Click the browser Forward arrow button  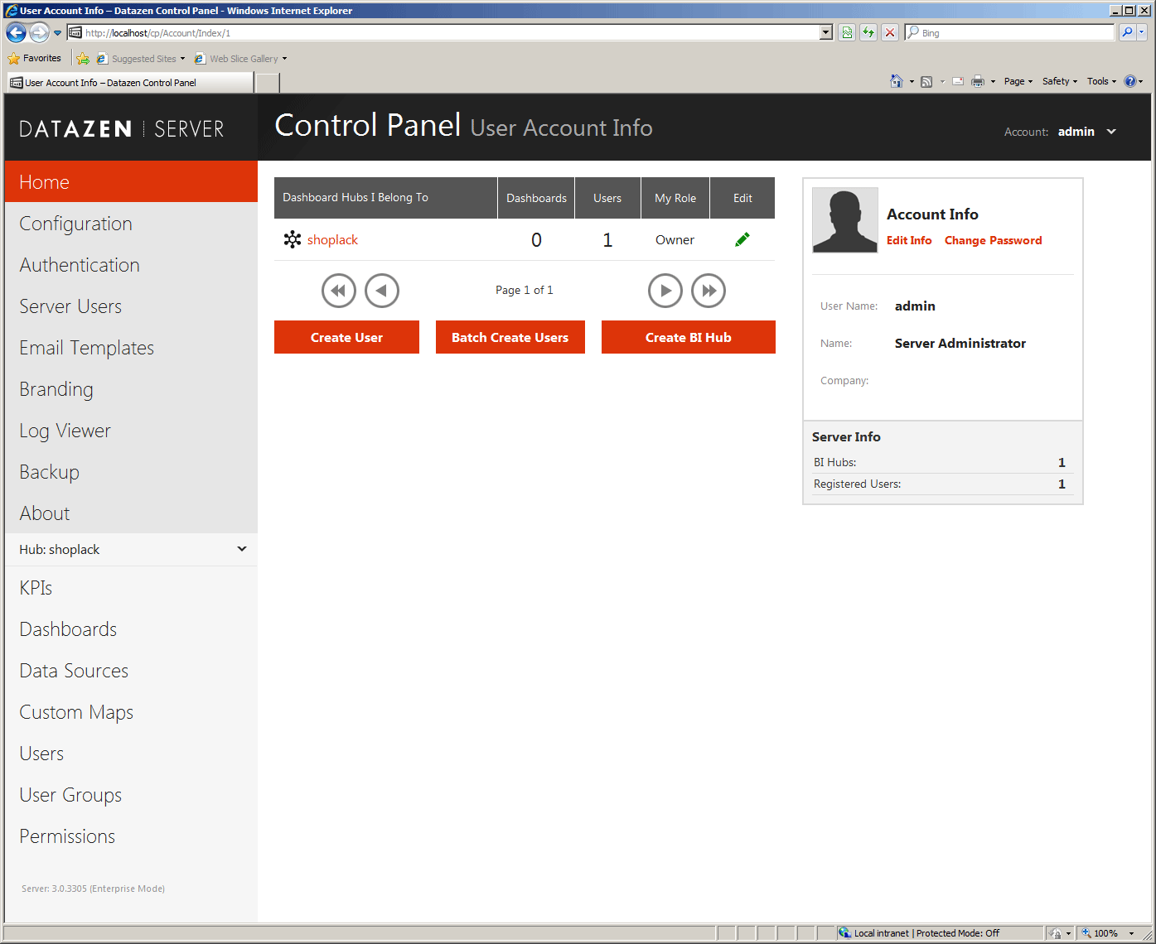39,32
